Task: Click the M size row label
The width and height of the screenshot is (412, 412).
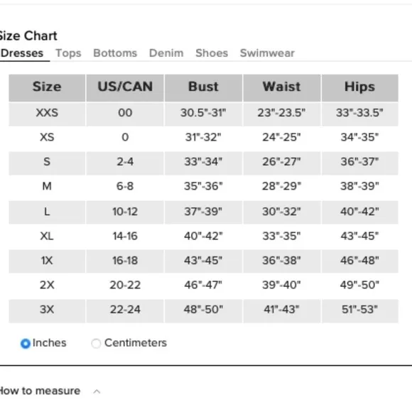Action: 47,186
